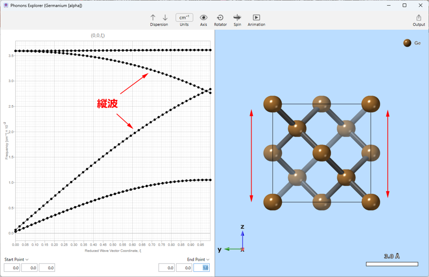
Task: Toggle the cm⁻¹ Units button
Action: click(x=184, y=18)
